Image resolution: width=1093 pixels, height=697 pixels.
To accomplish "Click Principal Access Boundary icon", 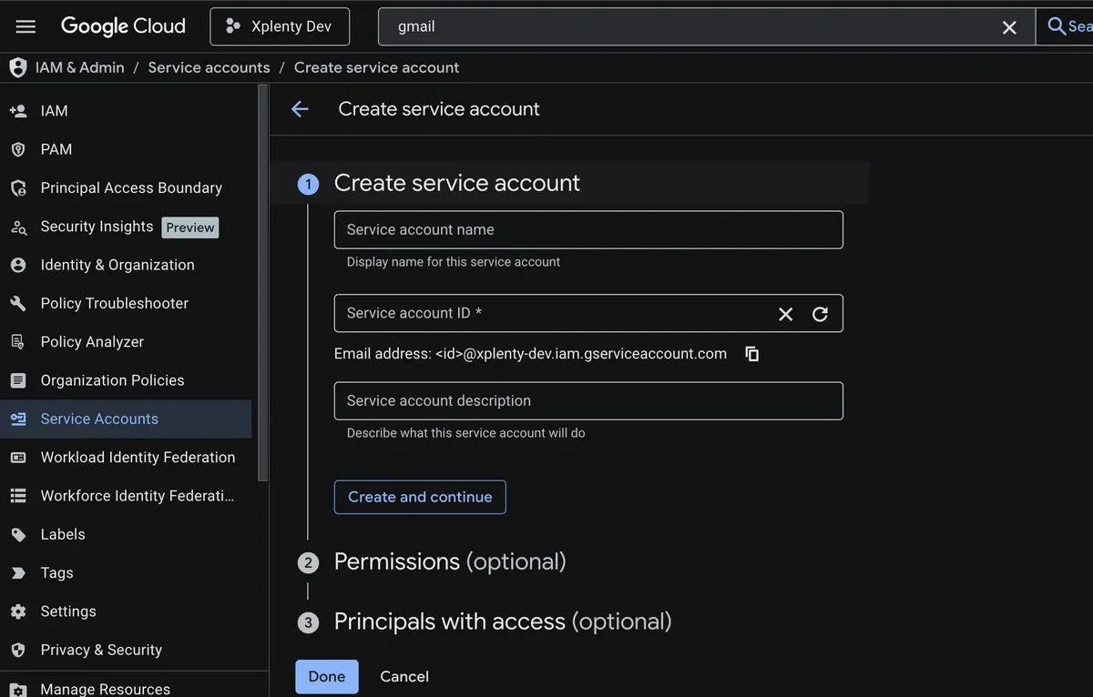I will click(18, 187).
